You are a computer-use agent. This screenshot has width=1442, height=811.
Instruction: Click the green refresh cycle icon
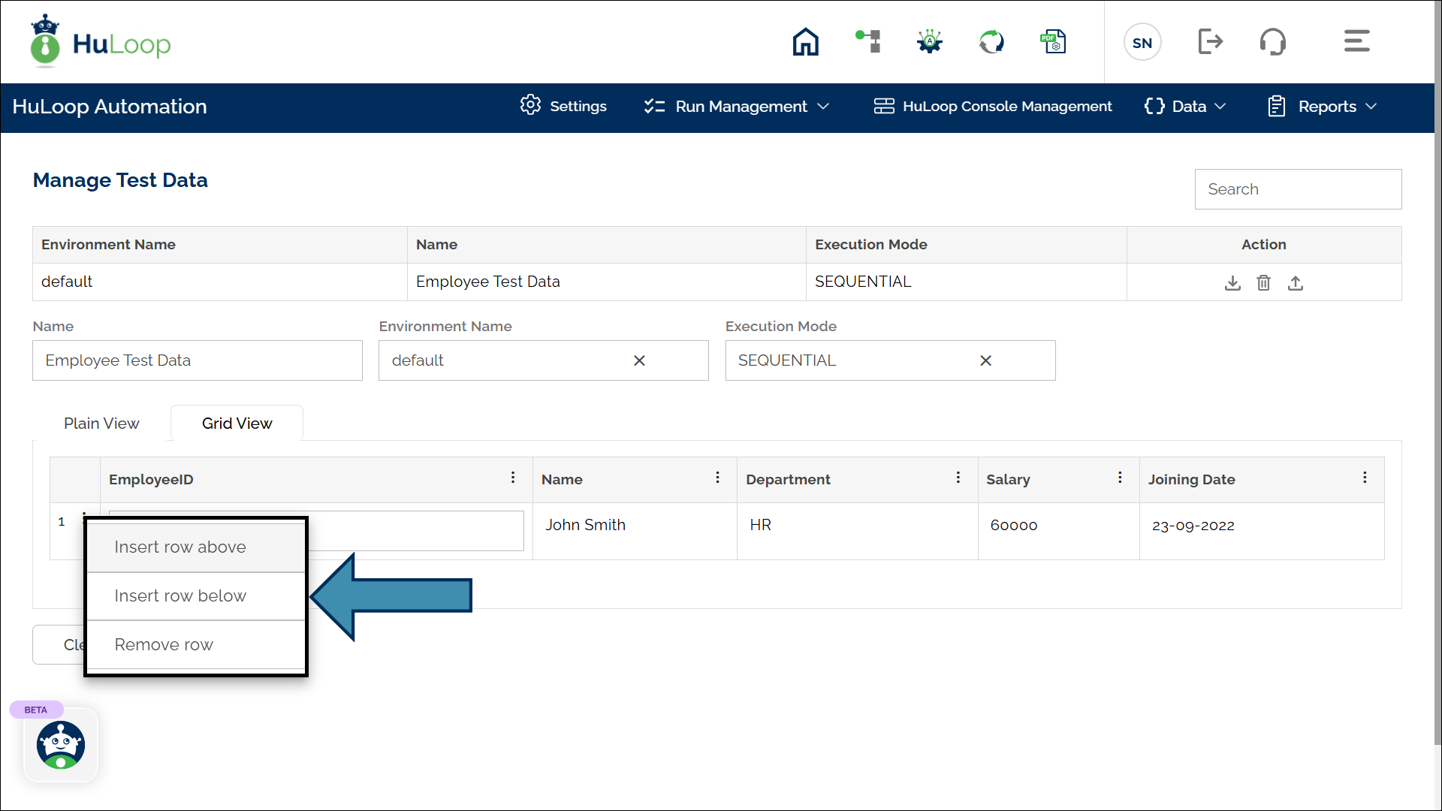click(991, 42)
